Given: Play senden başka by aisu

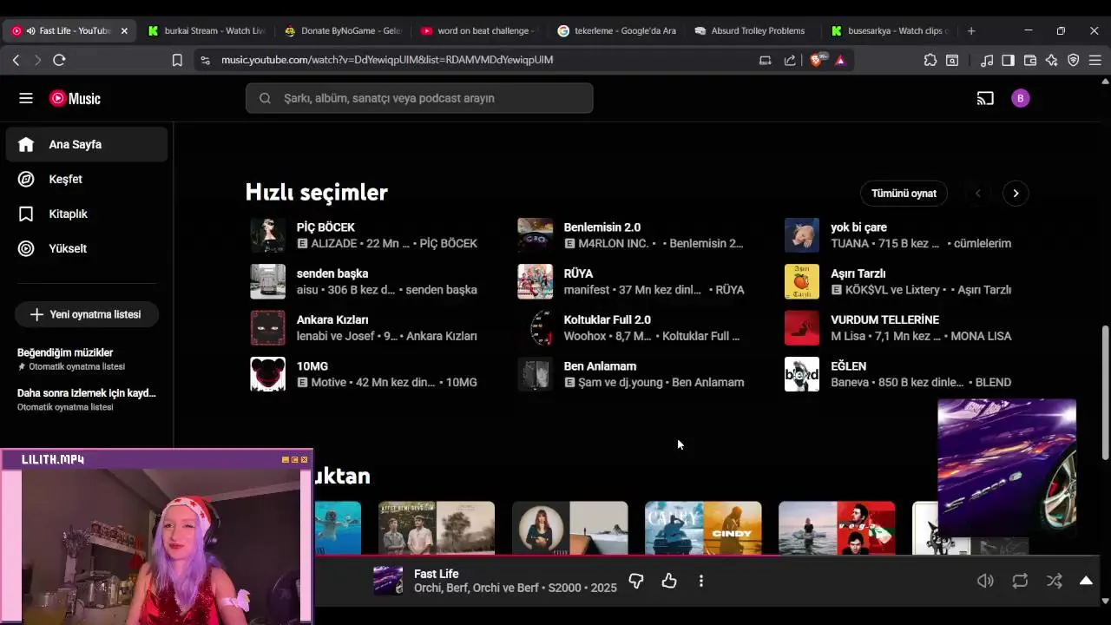Looking at the screenshot, I should coord(268,281).
